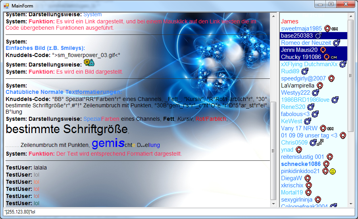Image resolution: width=358 pixels, height=219 pixels.
Task: Select user James in the user list
Action: coord(289,21)
